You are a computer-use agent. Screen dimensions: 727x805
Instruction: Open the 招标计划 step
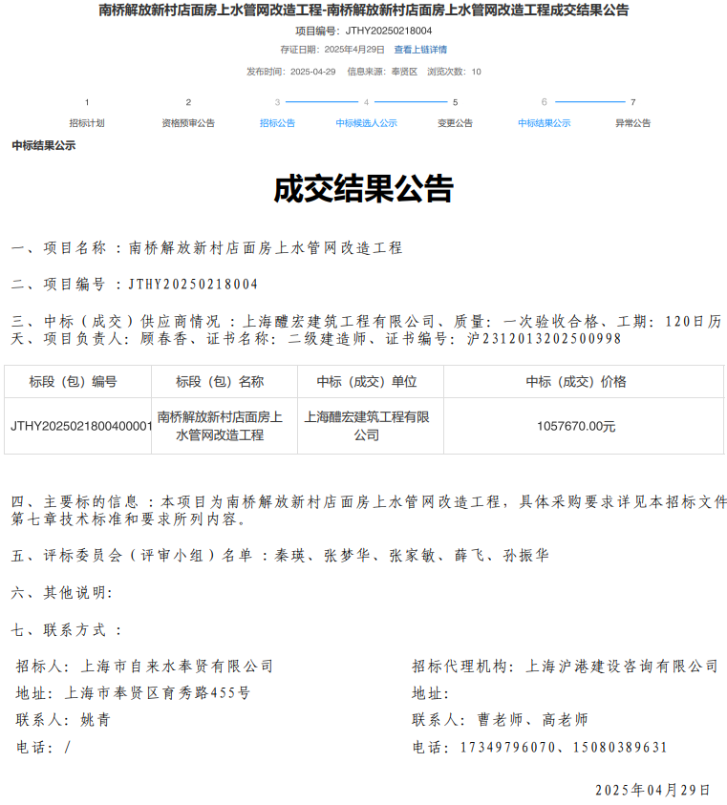click(x=87, y=123)
